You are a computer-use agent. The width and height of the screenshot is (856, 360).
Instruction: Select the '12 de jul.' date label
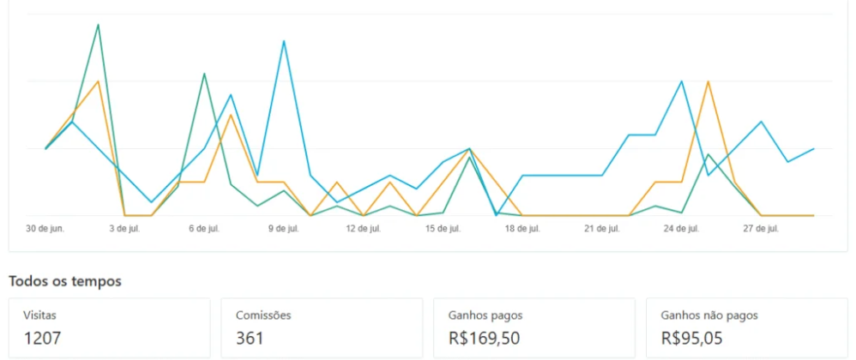pyautogui.click(x=364, y=229)
